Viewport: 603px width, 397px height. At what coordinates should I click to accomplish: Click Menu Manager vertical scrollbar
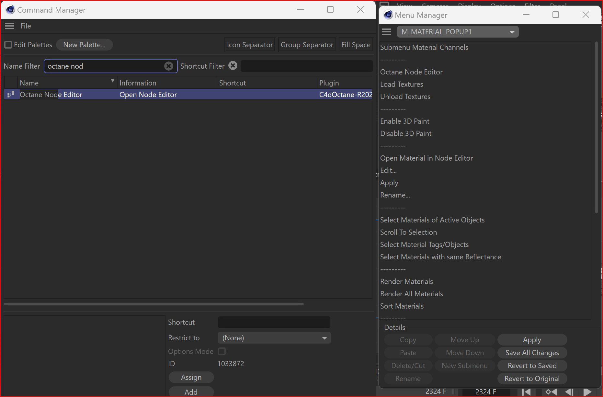click(x=596, y=127)
